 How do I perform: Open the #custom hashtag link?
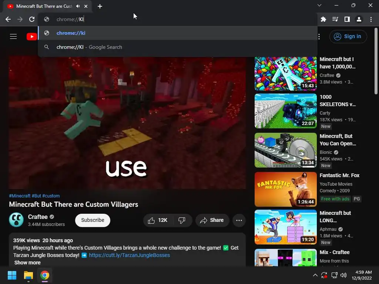(x=51, y=196)
